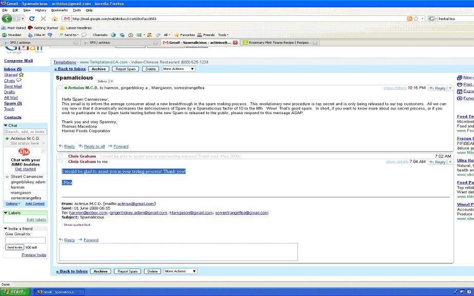Collapse the Labels panel

coord(6,213)
